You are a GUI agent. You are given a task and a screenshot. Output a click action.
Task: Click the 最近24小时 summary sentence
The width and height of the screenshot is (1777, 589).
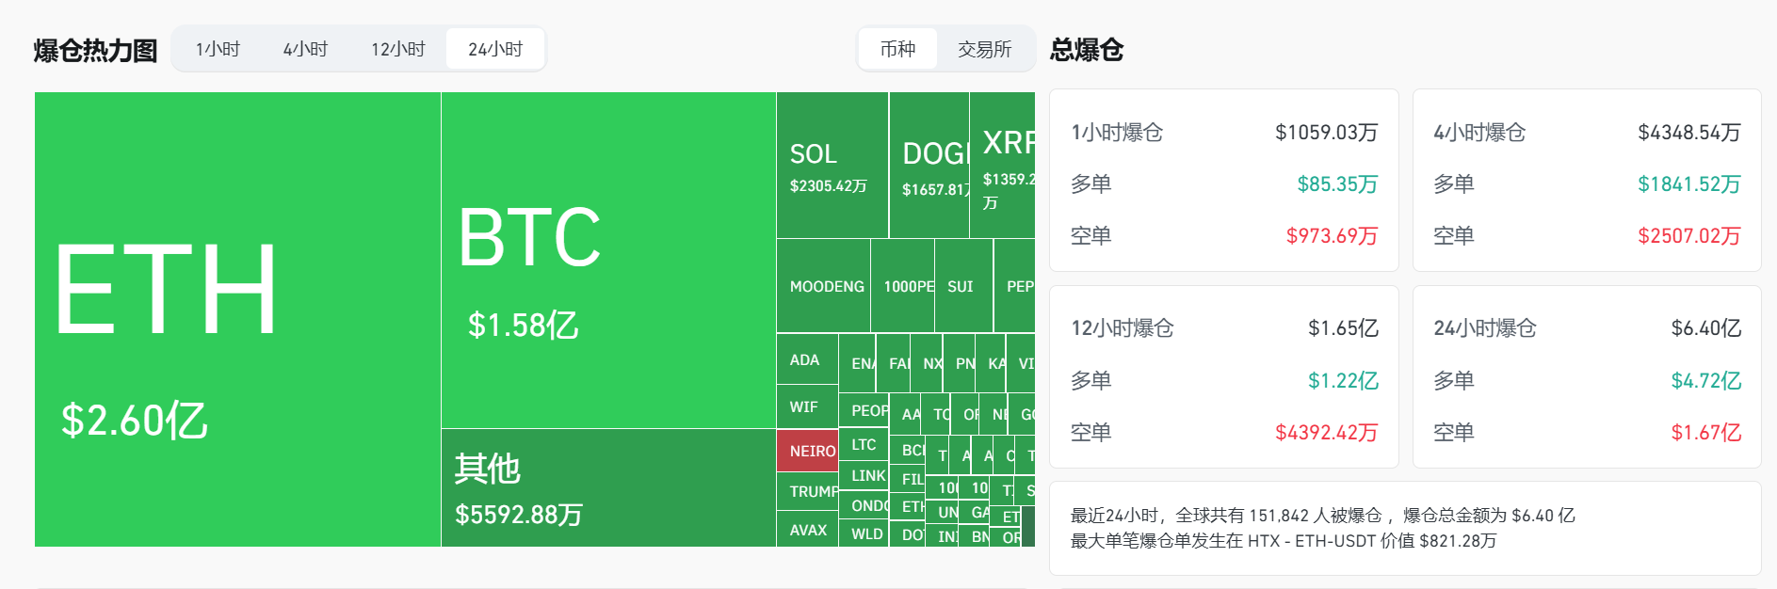[x=1323, y=516]
